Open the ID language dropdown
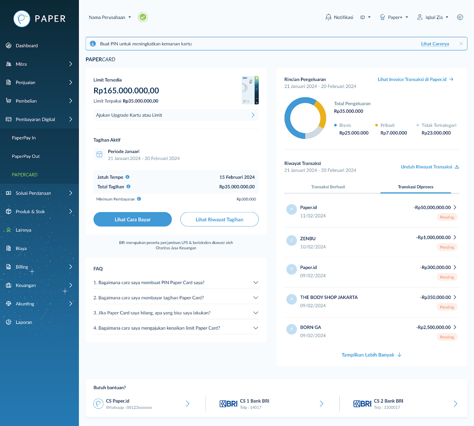Screen dimensions: 474x426 (x=365, y=17)
